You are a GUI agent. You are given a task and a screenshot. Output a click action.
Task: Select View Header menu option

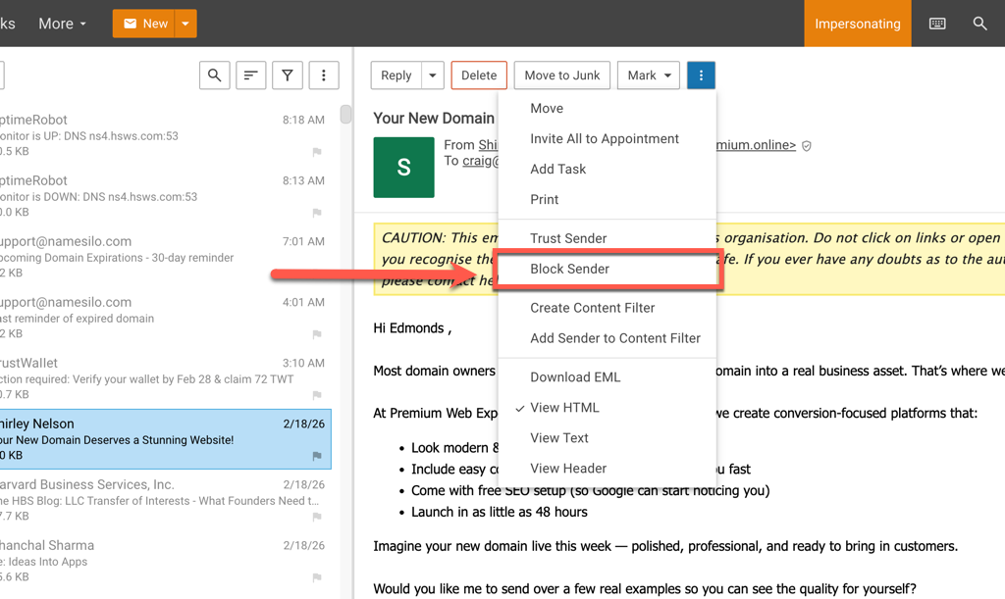(568, 469)
